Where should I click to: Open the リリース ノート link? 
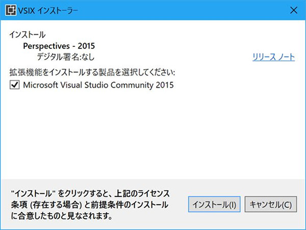coord(273,57)
